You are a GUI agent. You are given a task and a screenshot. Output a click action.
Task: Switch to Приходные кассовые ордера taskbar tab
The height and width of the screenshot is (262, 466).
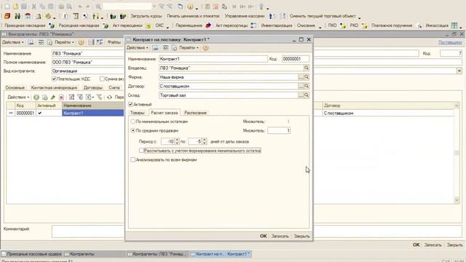point(32,254)
